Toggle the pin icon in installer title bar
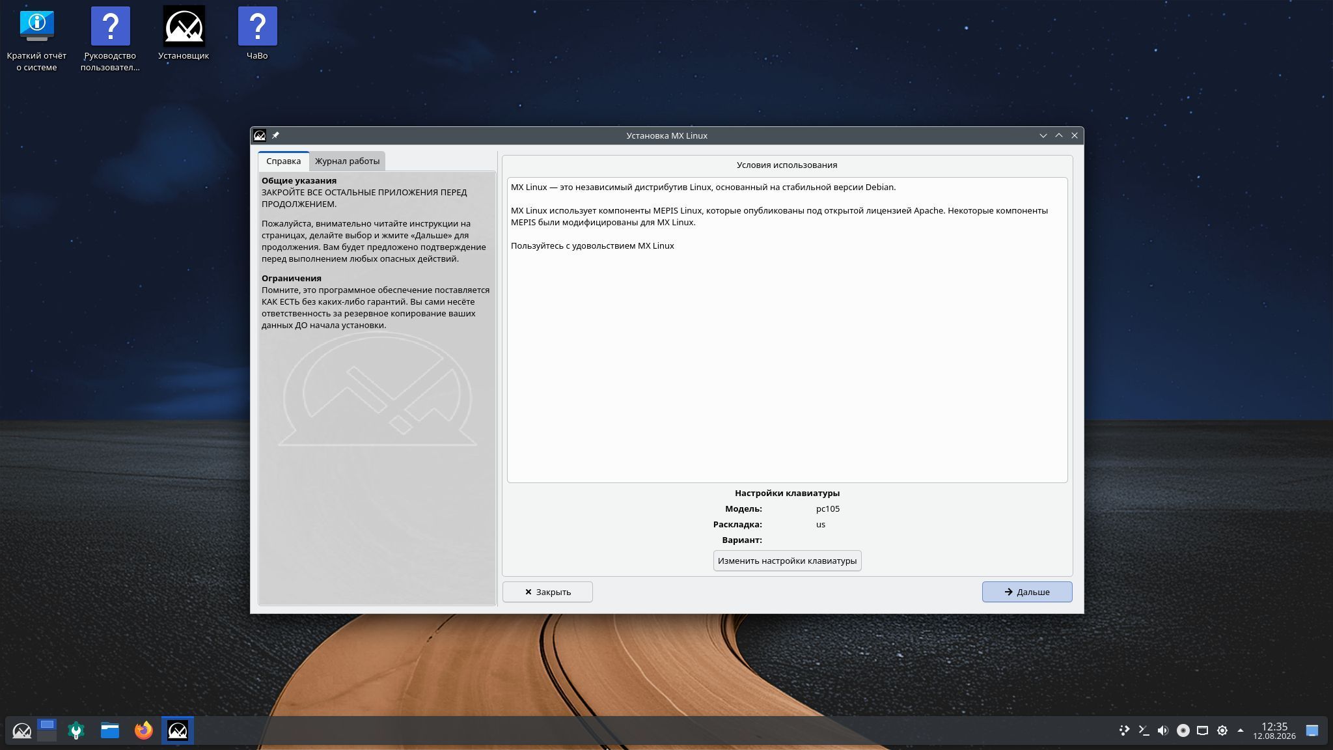Screen dimensions: 1333x750 [275, 135]
